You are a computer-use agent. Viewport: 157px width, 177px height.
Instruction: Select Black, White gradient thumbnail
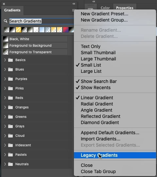click(6, 39)
